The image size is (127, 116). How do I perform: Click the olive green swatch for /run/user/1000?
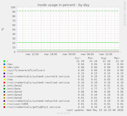[4, 104]
